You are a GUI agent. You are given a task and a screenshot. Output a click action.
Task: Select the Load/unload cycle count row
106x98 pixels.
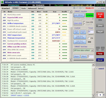(x=35, y=32)
